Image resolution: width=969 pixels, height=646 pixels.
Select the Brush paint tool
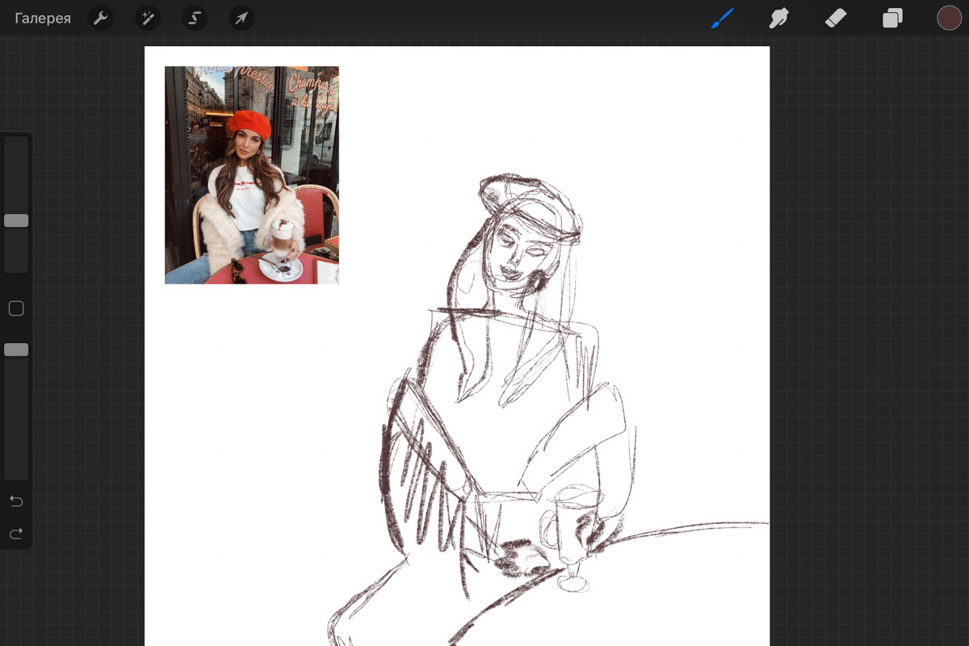722,18
